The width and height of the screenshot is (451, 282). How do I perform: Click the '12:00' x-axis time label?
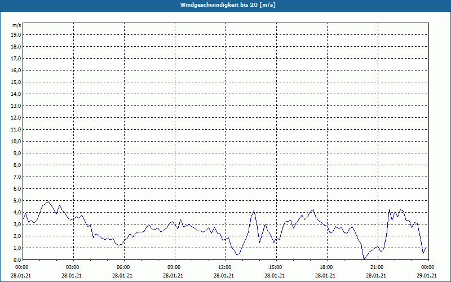(224, 267)
